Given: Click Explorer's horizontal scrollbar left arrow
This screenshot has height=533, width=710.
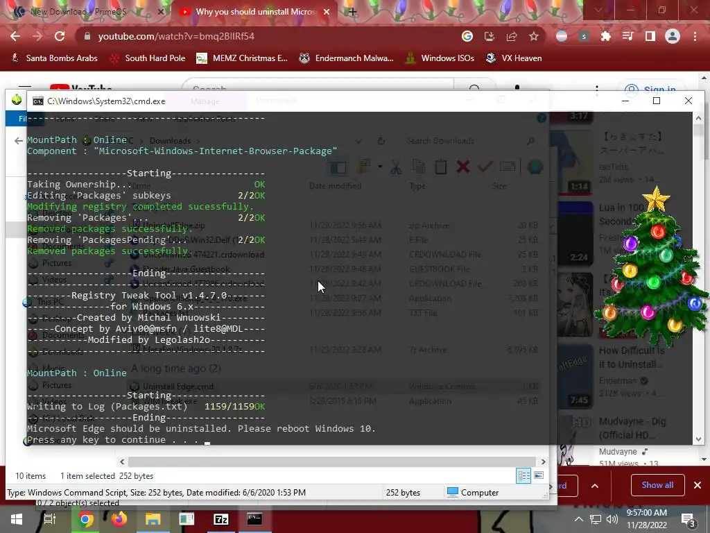Looking at the screenshot, I should (x=122, y=462).
